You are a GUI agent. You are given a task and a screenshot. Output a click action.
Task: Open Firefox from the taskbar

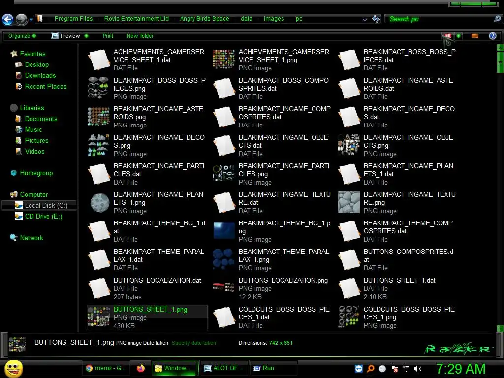140,368
